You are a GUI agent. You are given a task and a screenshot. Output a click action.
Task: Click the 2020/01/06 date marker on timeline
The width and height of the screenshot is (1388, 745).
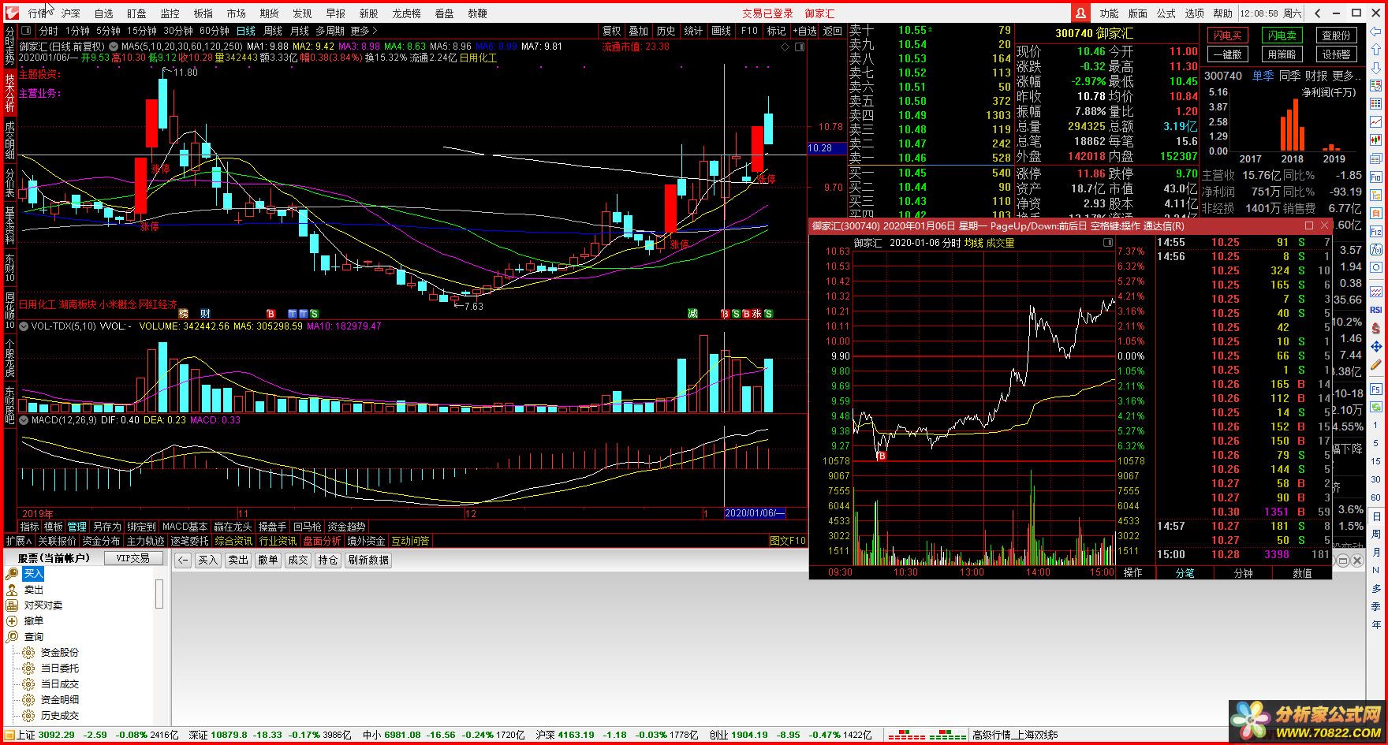tap(755, 513)
